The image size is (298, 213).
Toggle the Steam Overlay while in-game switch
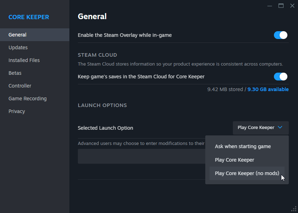click(x=280, y=35)
